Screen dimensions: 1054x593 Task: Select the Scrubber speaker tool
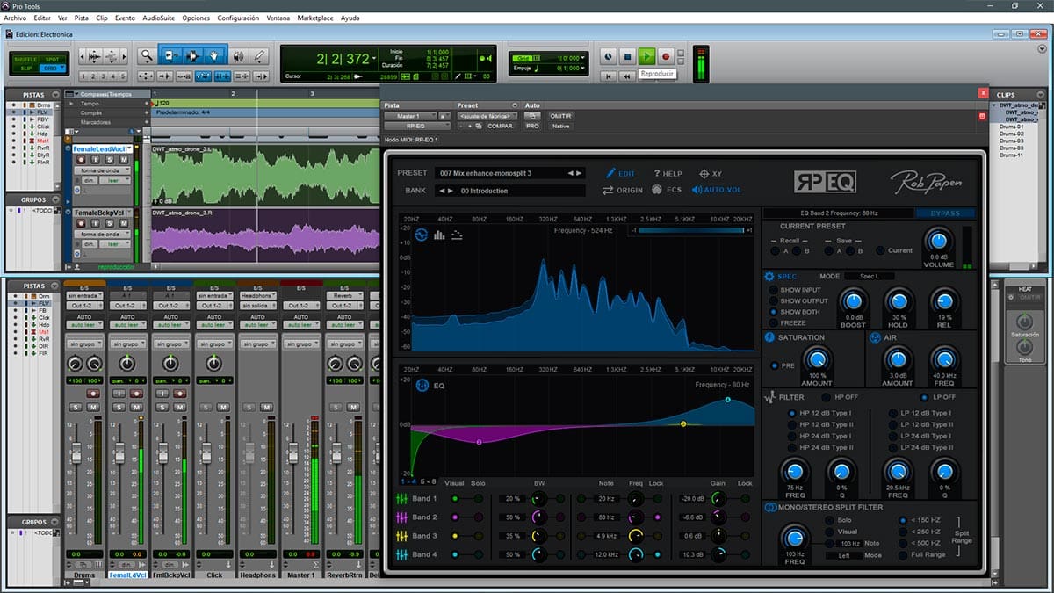pyautogui.click(x=238, y=56)
